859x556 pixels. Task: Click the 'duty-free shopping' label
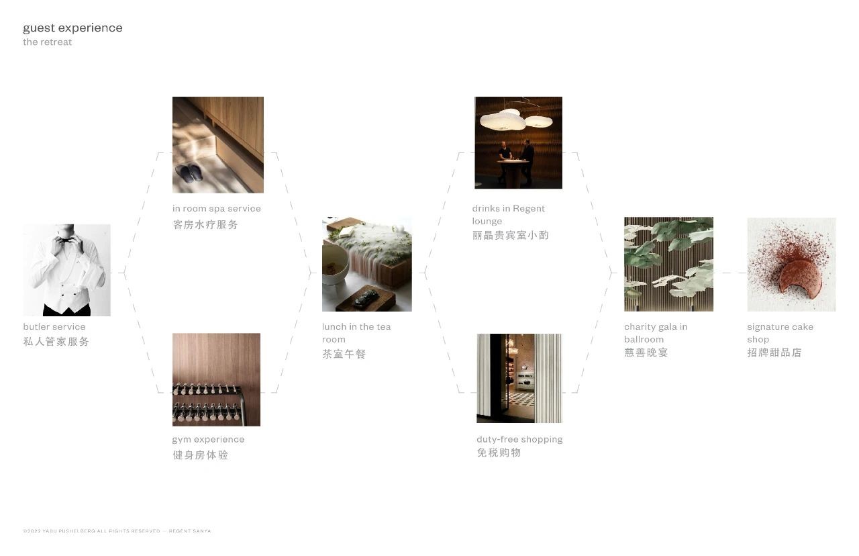point(519,439)
